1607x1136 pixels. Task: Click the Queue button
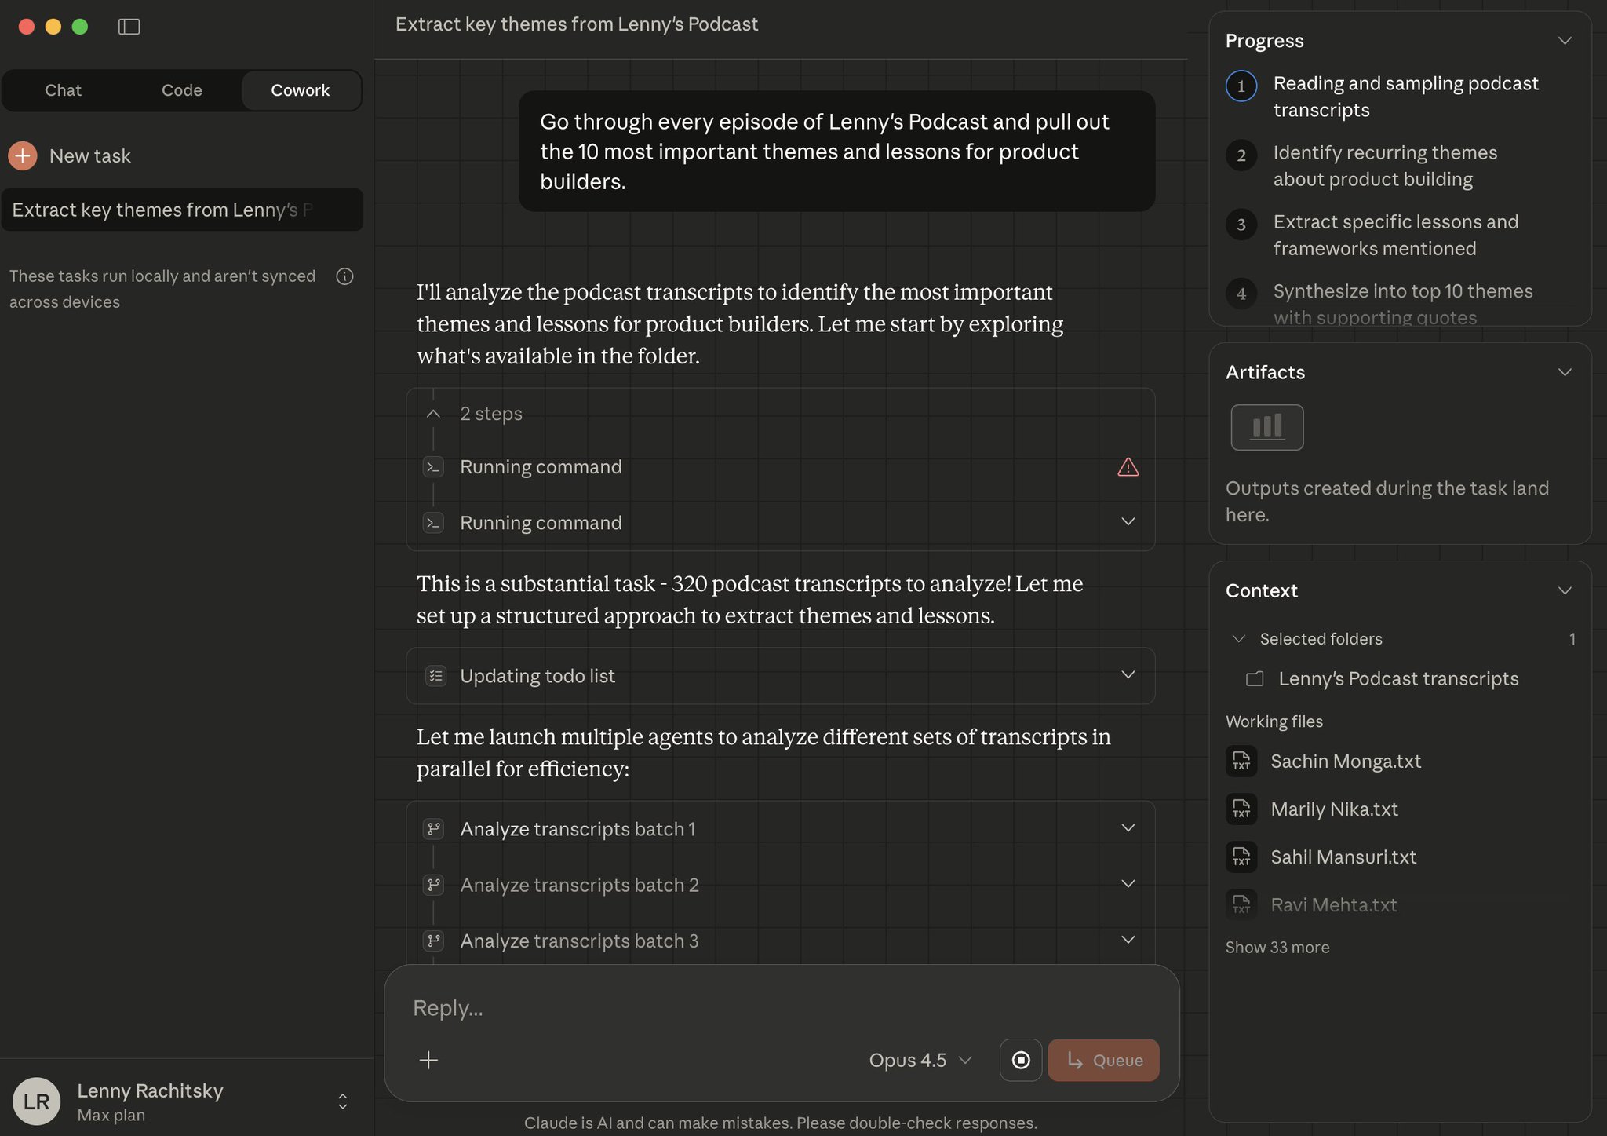click(1102, 1060)
